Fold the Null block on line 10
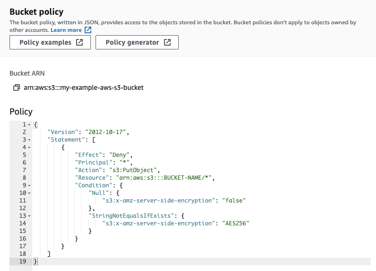376x271 pixels. click(29, 193)
